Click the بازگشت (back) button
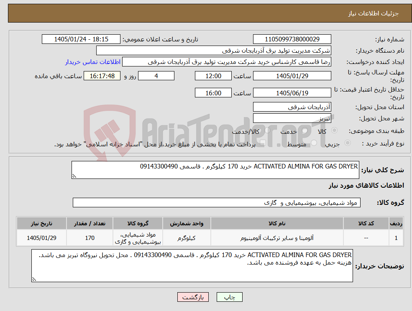This screenshot has height=311, width=412. click(x=193, y=297)
